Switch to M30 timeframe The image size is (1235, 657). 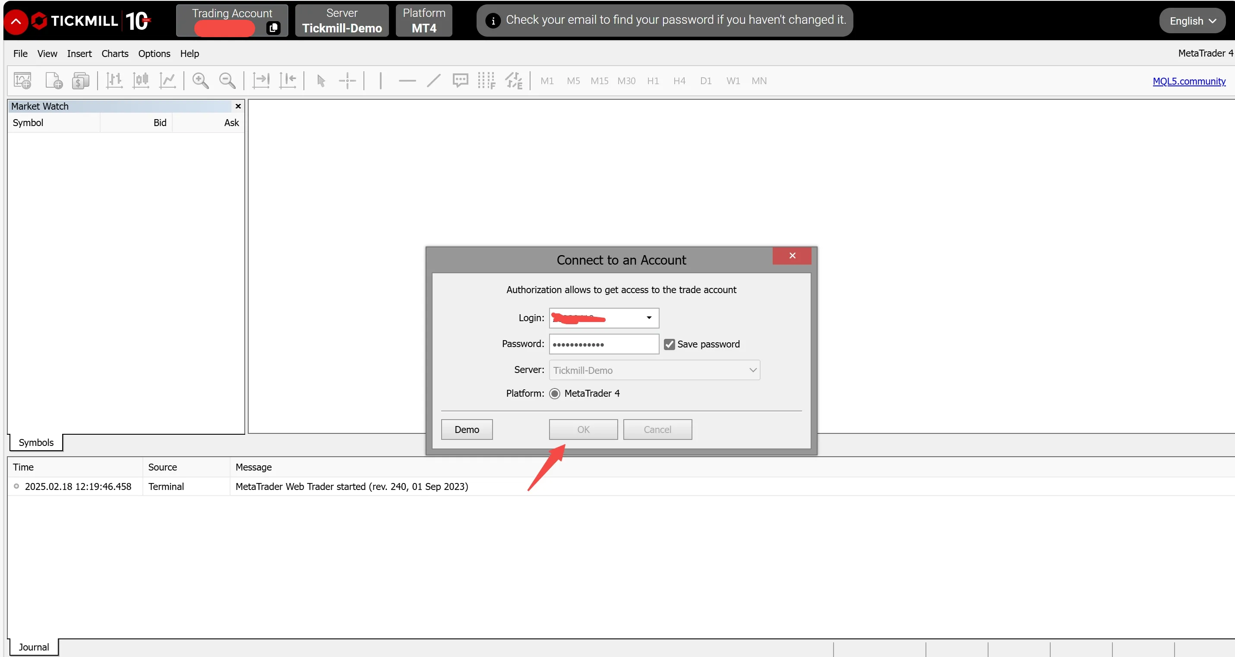point(627,81)
